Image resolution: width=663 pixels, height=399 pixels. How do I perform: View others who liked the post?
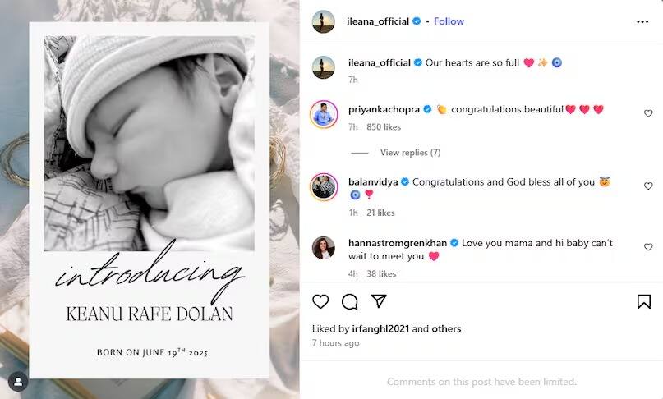[446, 329]
